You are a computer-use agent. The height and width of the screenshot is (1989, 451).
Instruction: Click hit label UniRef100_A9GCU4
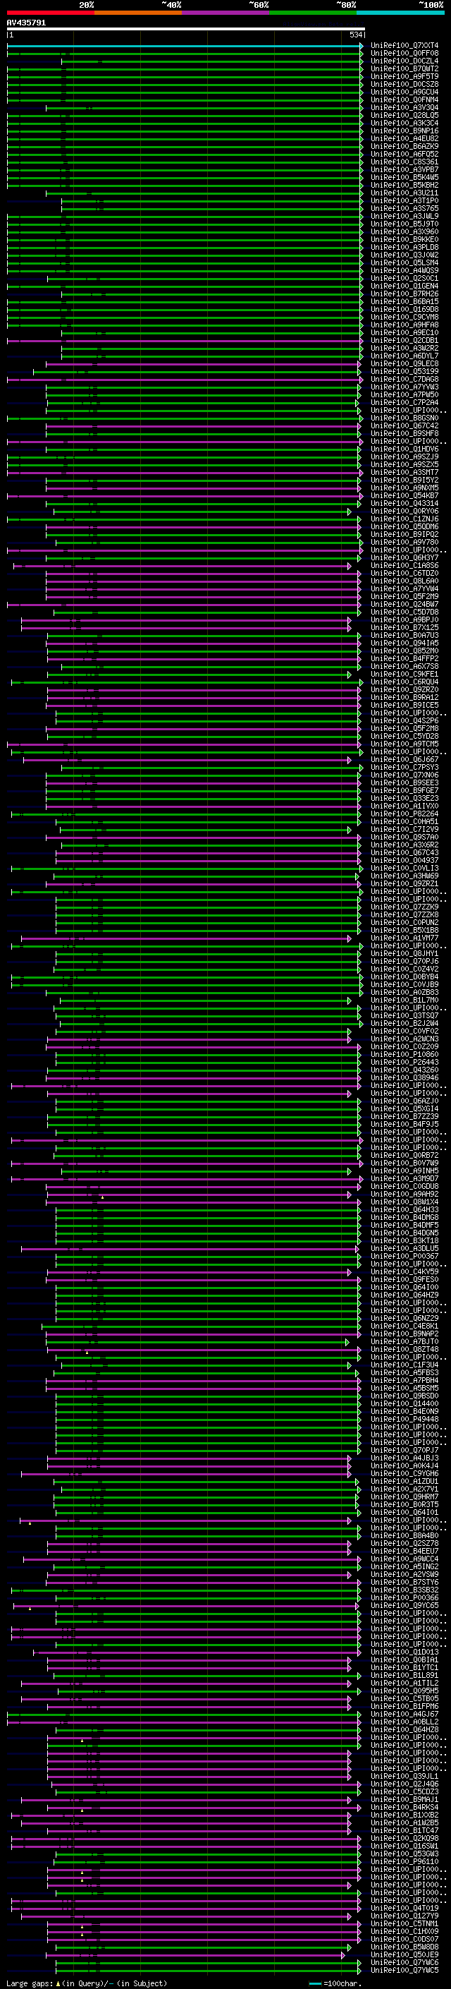404,92
